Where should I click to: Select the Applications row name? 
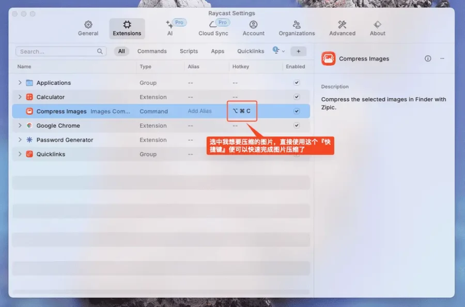click(54, 83)
